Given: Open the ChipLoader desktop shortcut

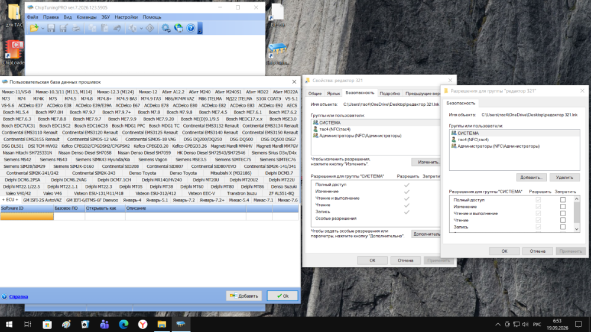Looking at the screenshot, I should coord(14,53).
